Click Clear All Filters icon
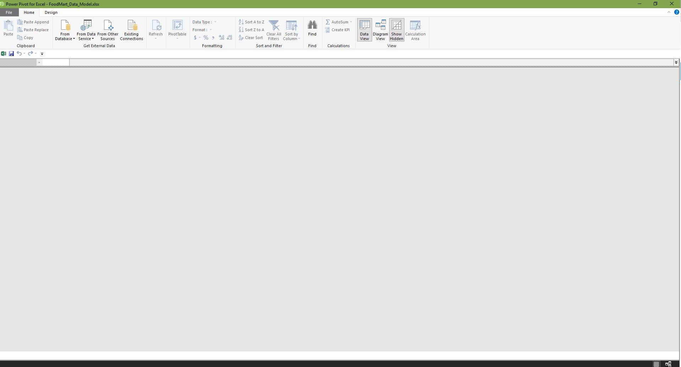Viewport: 681px width, 367px height. click(274, 30)
